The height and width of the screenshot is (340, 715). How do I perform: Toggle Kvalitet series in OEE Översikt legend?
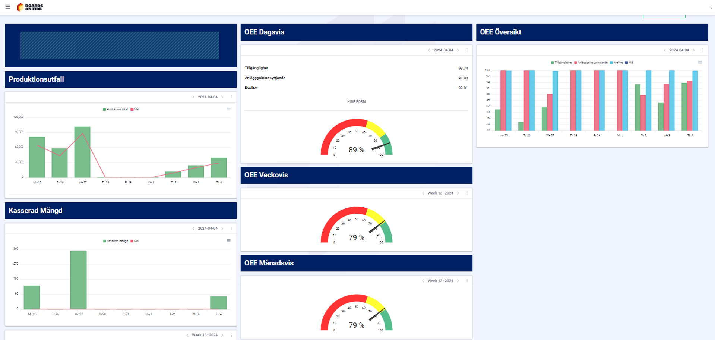[616, 63]
